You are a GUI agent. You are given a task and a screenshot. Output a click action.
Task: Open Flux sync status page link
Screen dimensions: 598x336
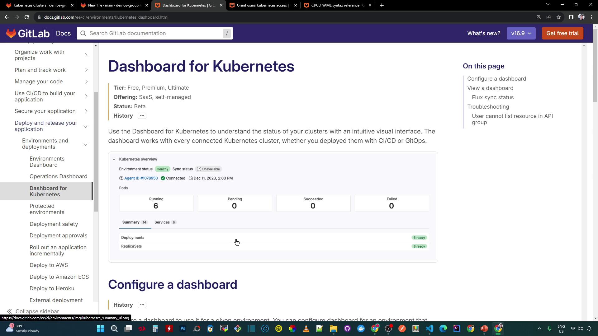pyautogui.click(x=492, y=97)
